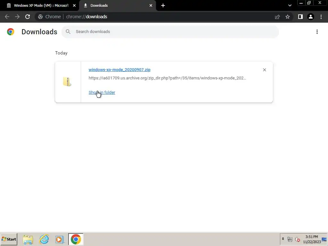This screenshot has width=328, height=246.
Task: Click the muted volume tray icon
Action: coord(297,239)
